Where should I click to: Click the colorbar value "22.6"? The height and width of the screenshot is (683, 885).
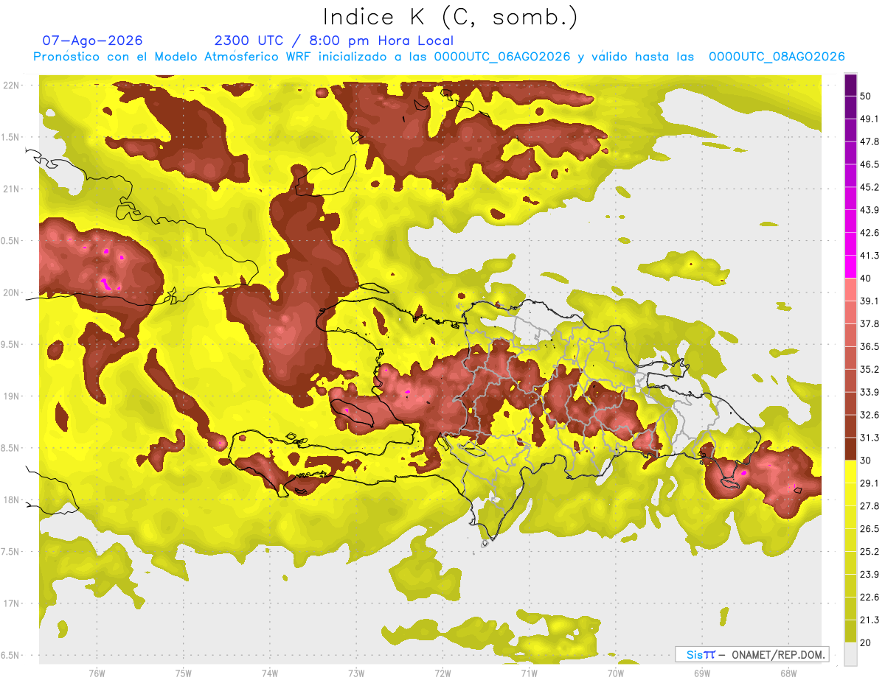pos(870,597)
